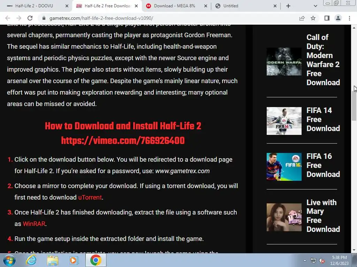Click the heading How to Download and Install Half-Life 2
The height and width of the screenshot is (267, 357).
(x=123, y=126)
